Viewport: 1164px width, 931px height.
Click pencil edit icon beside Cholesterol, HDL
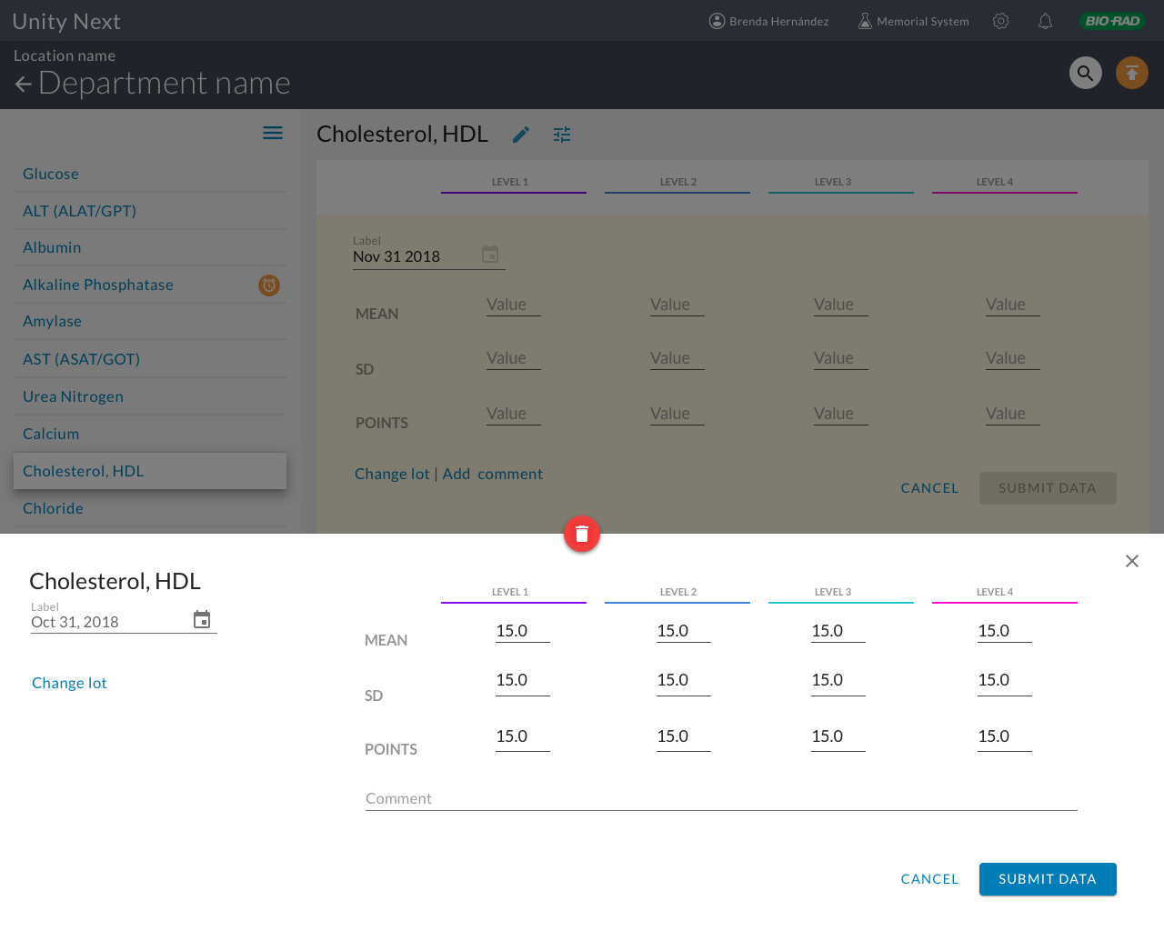click(520, 135)
